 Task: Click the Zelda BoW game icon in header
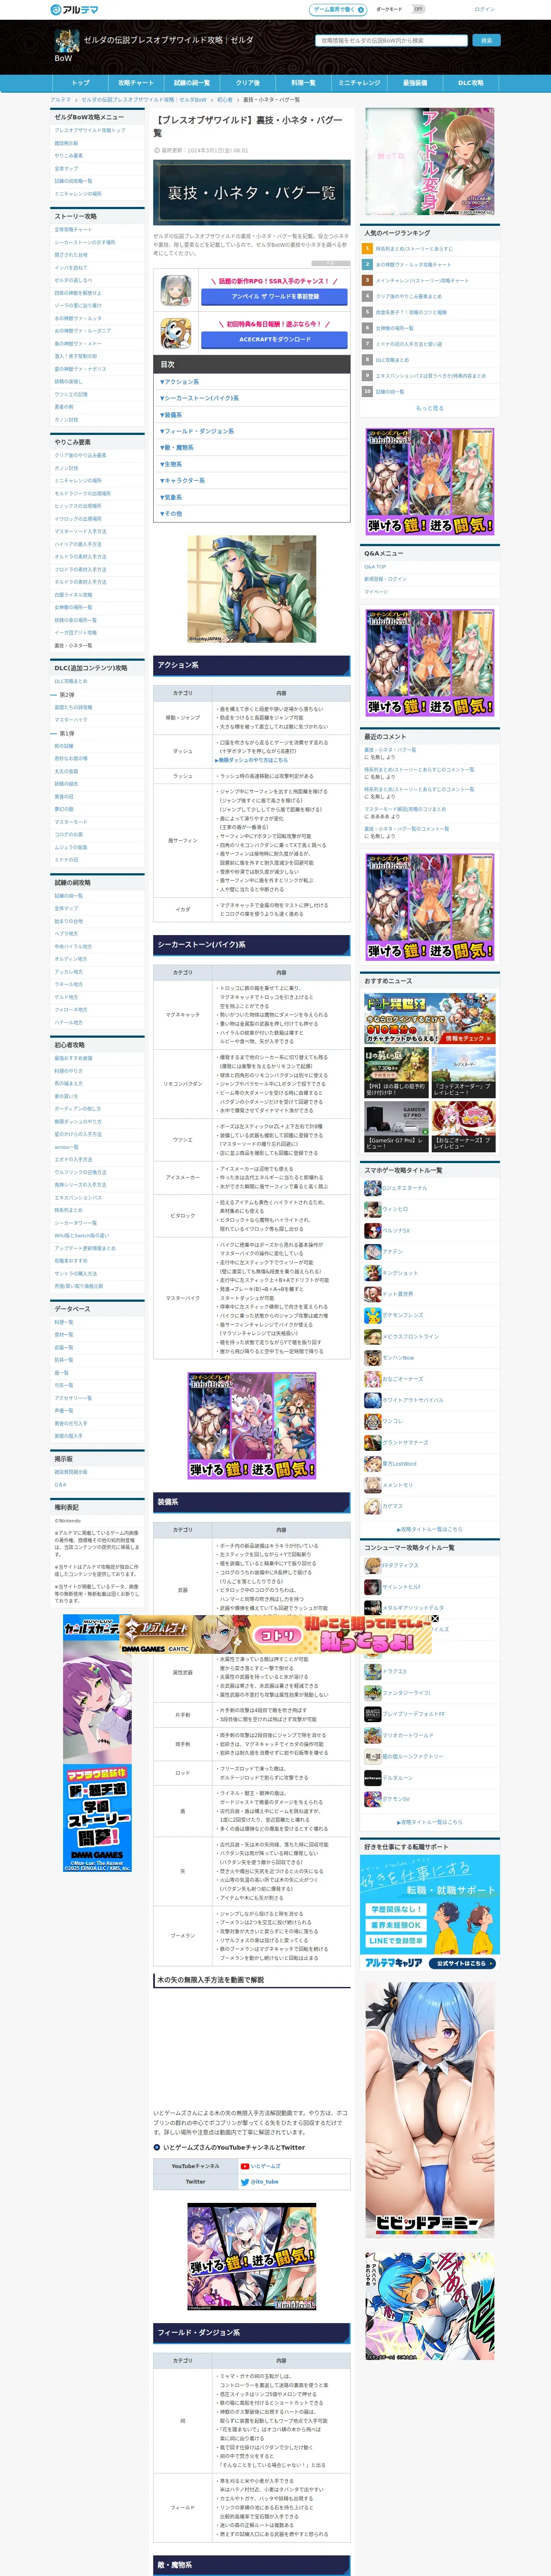point(66,41)
